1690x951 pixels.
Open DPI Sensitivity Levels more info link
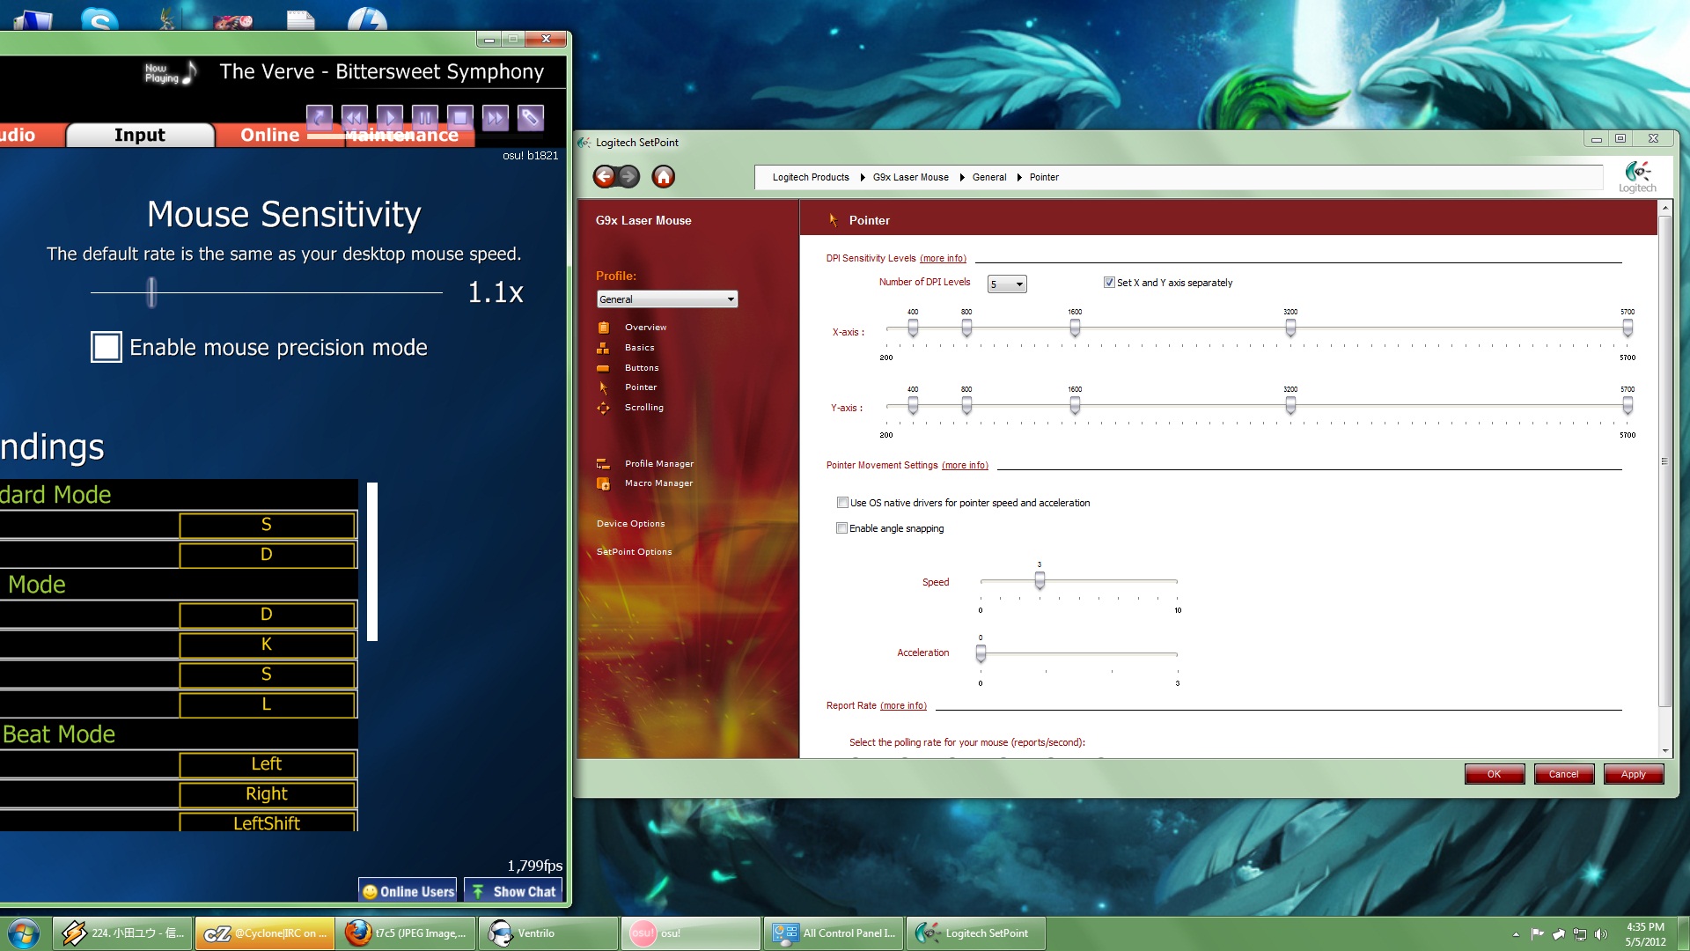[x=943, y=259]
